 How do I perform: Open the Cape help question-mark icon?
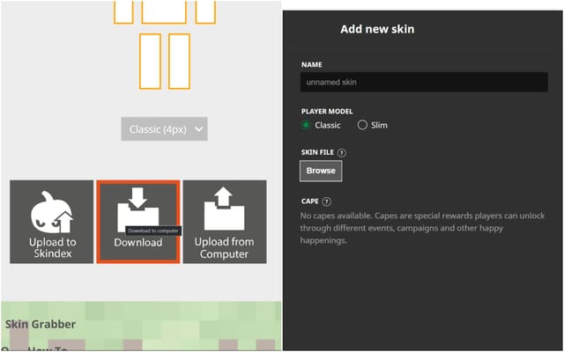click(x=327, y=202)
